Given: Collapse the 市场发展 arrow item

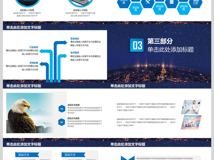Looking at the screenshot, I should click(34, 63).
